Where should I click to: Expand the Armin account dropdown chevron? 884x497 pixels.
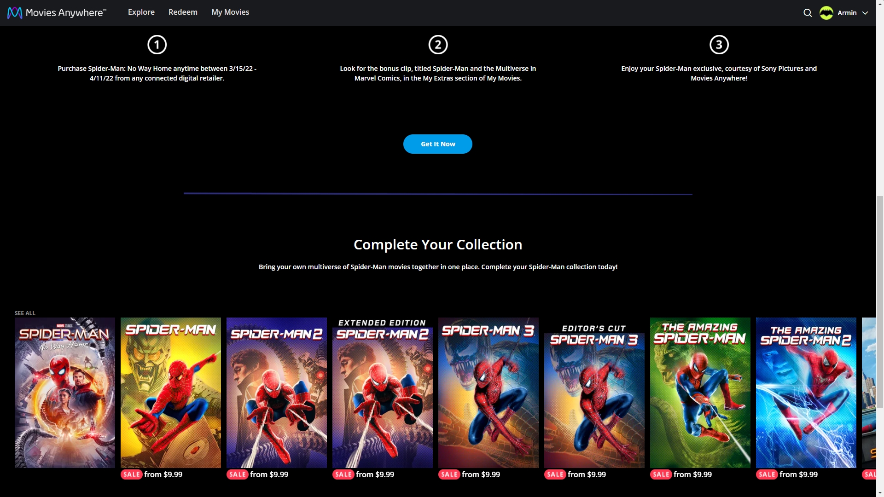(x=865, y=13)
